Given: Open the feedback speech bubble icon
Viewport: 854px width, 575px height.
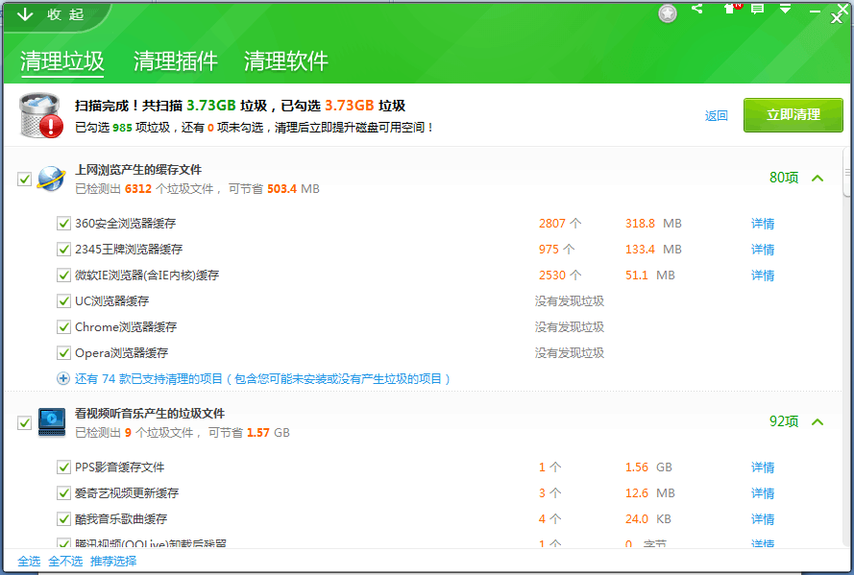Looking at the screenshot, I should 757,9.
